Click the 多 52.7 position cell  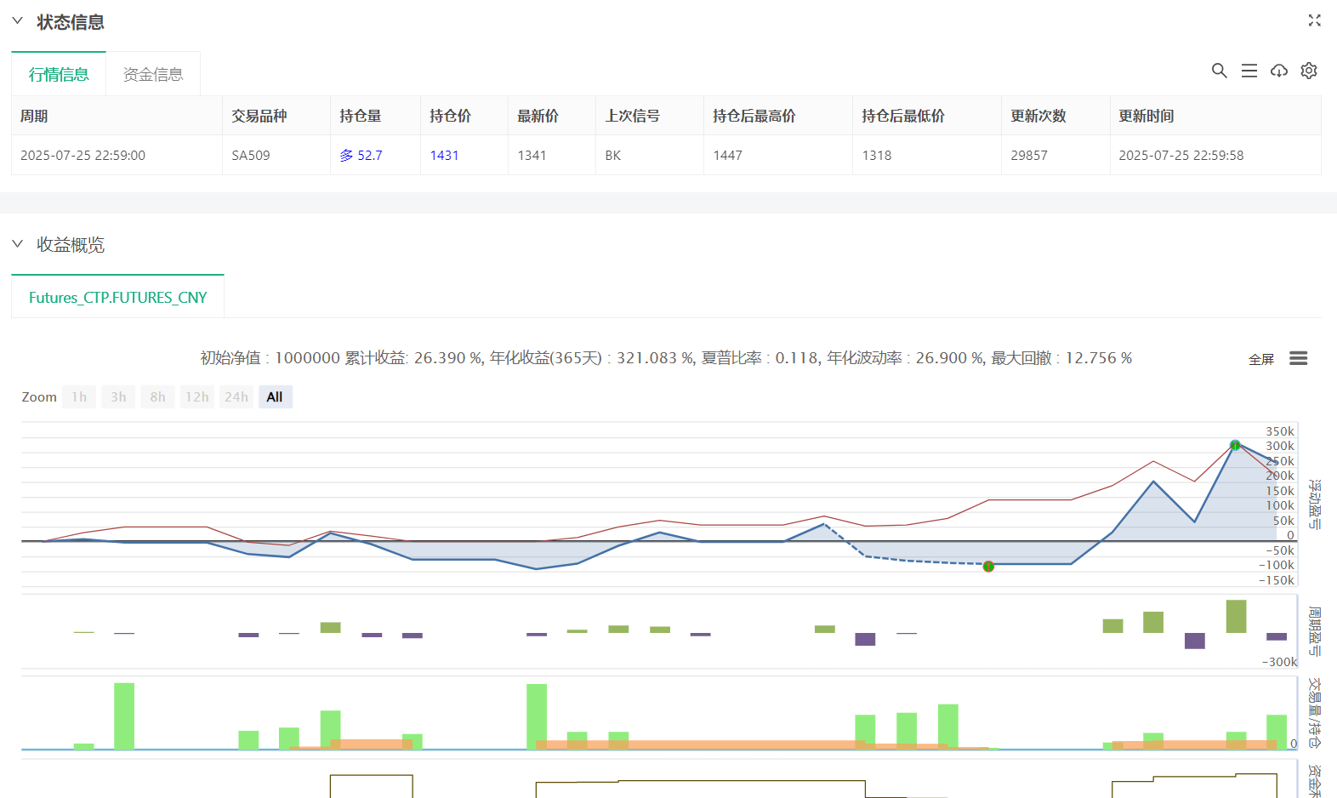[375, 155]
